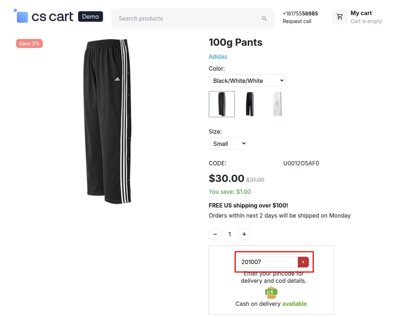
Task: Click the My cart menu label
Action: coord(361,13)
